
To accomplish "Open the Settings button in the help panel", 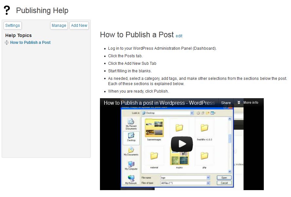I will click(12, 26).
